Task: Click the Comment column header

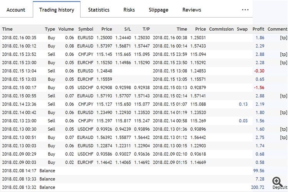Action: click(277, 29)
